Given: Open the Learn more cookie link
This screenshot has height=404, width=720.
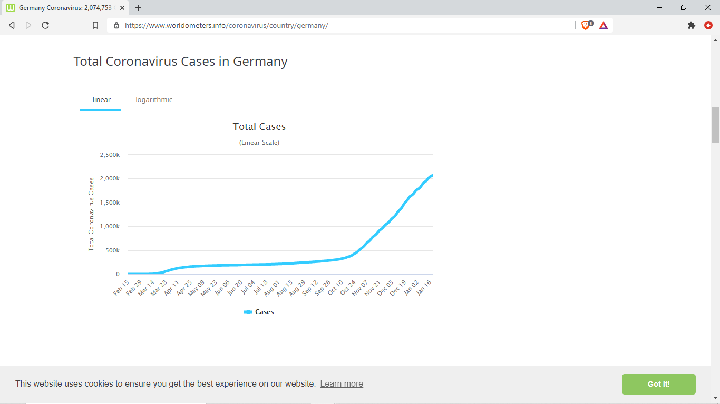Looking at the screenshot, I should 342,383.
